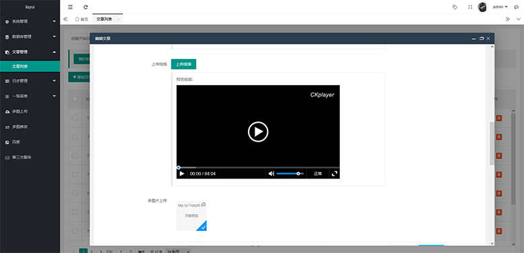Open the admin user dropdown

click(500, 7)
